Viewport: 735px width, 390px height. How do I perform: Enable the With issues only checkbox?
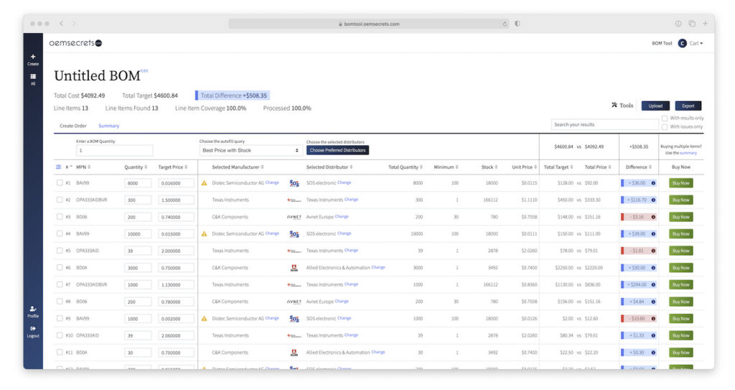click(665, 126)
